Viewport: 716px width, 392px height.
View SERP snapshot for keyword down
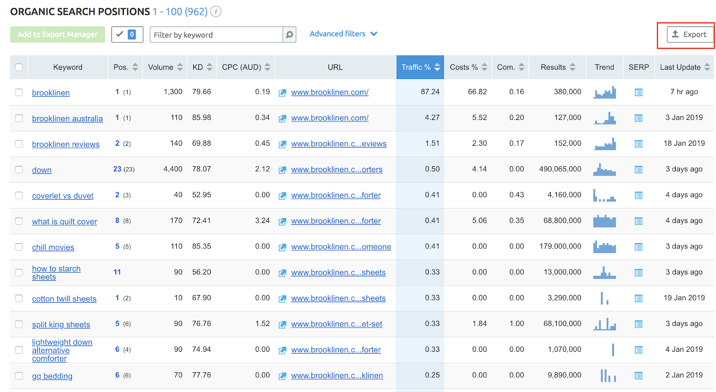tap(639, 170)
